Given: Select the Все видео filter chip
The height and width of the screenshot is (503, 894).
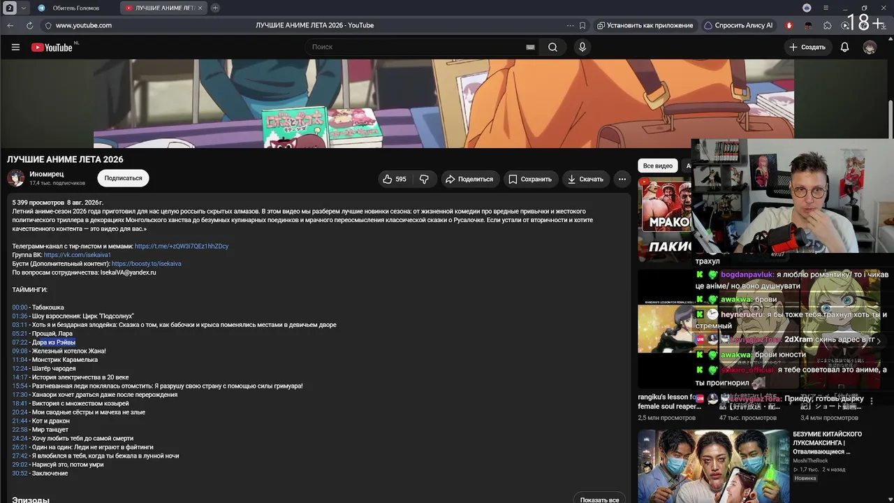Looking at the screenshot, I should 658,166.
